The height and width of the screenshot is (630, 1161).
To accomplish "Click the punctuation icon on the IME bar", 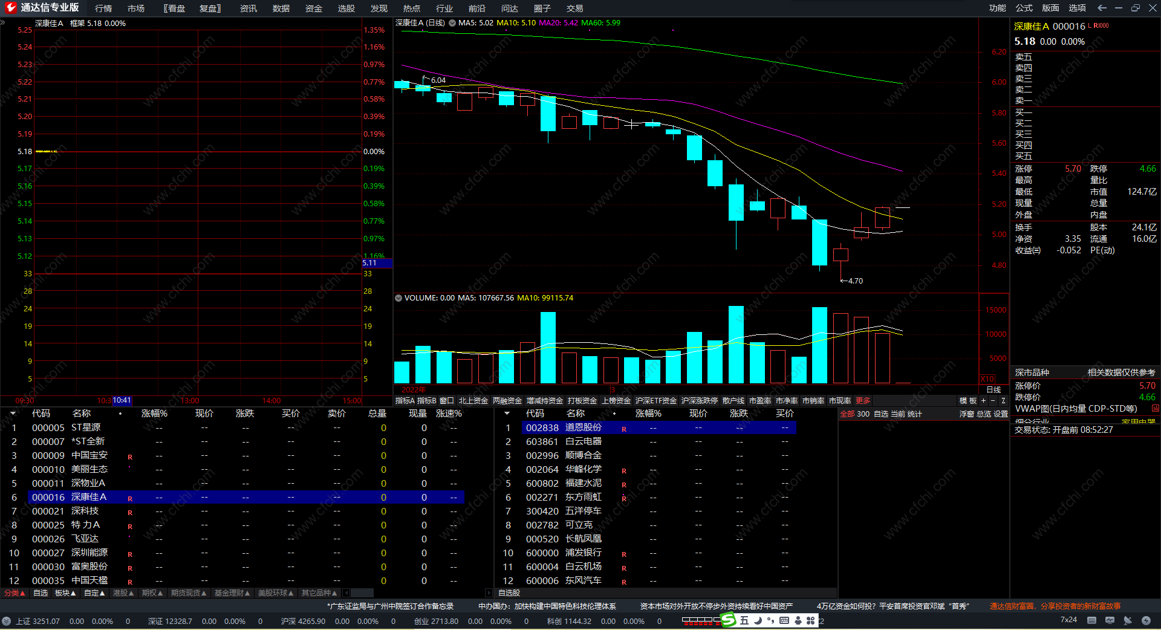I will [770, 620].
